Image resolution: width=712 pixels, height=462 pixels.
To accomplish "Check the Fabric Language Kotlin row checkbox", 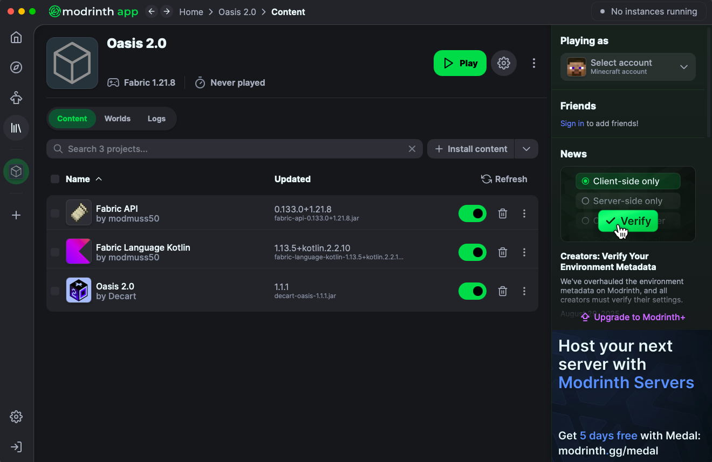I will [x=55, y=252].
